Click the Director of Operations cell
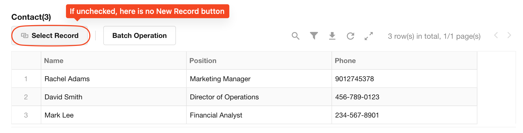This screenshot has height=133, width=523. coord(224,97)
